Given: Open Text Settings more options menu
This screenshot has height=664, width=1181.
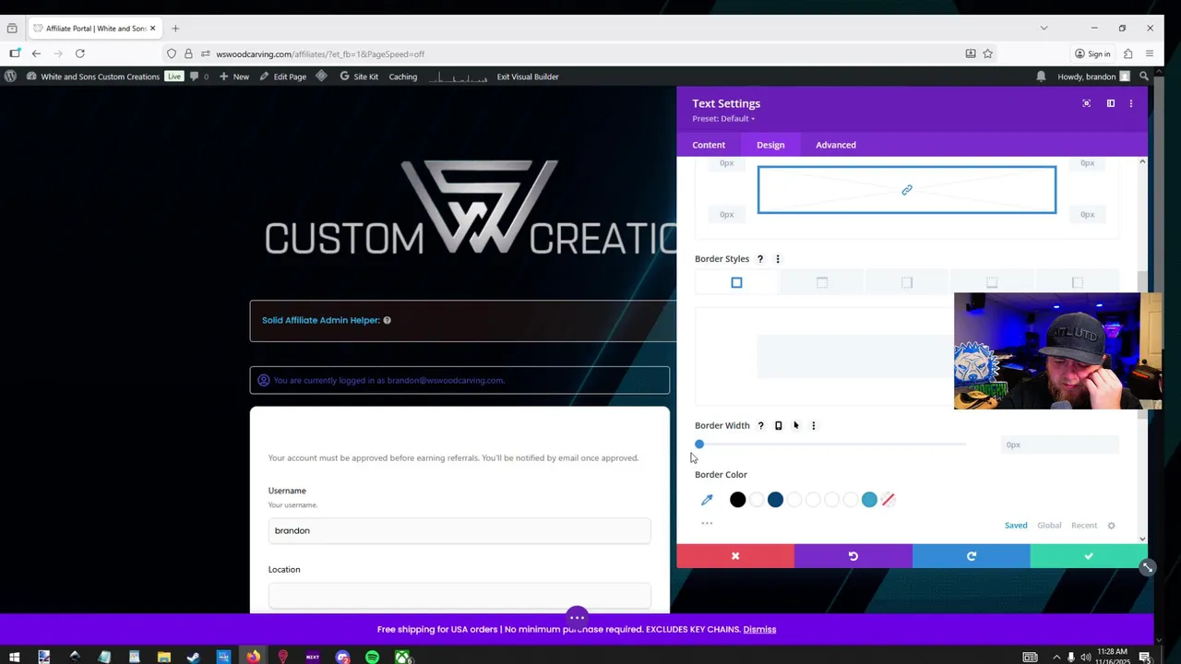Looking at the screenshot, I should [1131, 103].
